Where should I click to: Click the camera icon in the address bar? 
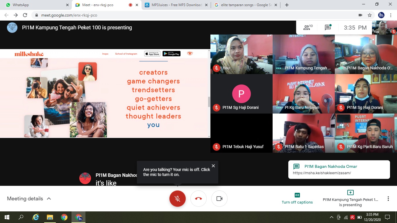[x=360, y=15]
